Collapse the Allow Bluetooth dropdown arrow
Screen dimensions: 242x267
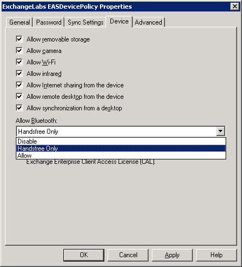[220, 131]
